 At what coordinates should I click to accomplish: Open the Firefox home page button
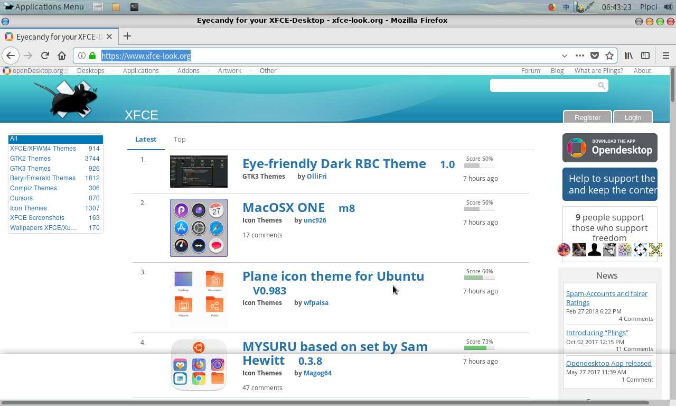(x=62, y=56)
